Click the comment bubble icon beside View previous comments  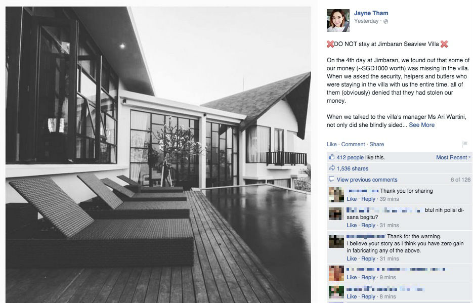coord(331,179)
